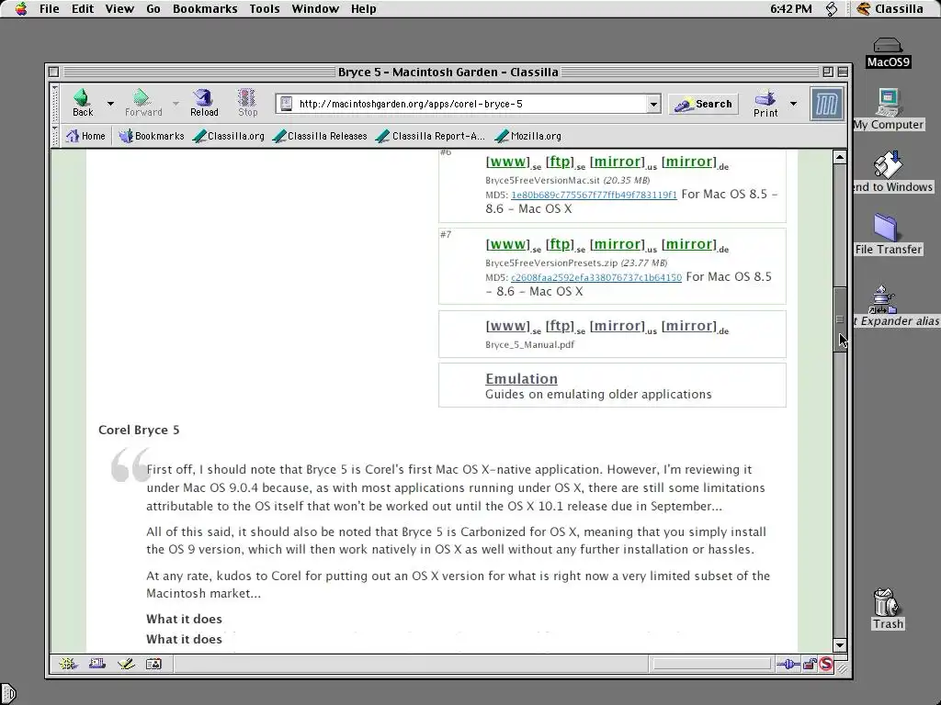Open the Classilla application switcher menu

pos(890,9)
